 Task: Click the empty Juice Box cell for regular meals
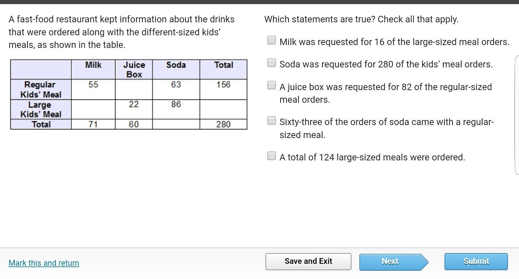tap(134, 89)
